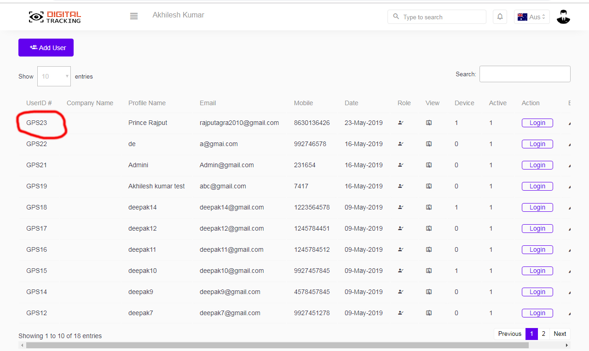
Task: Click View icon for deepak11
Action: (x=429, y=249)
